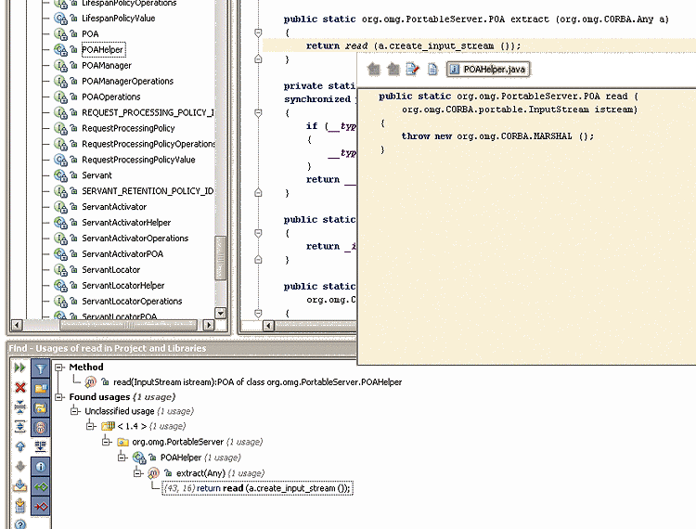The width and height of the screenshot is (696, 529).
Task: Collapse the org.omg.PortableServer package node
Action: click(107, 442)
